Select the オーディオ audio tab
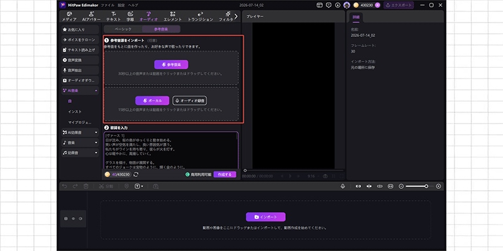The height and width of the screenshot is (251, 503). [148, 17]
